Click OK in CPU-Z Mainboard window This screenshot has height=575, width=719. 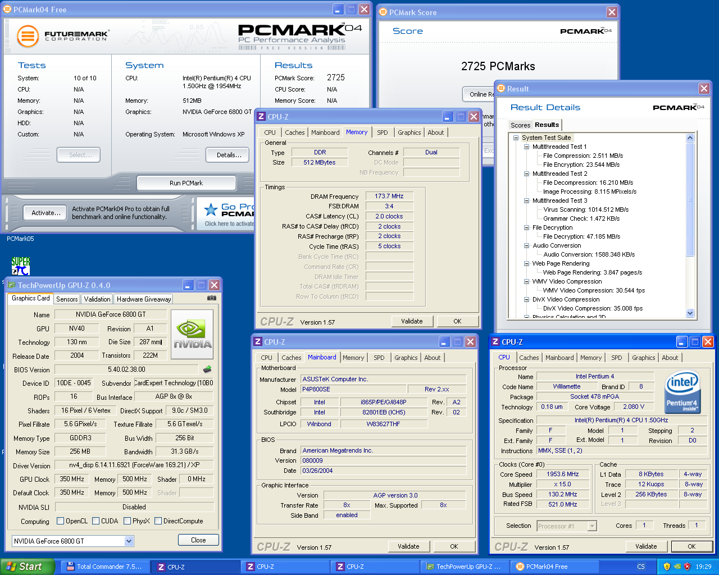[x=454, y=546]
